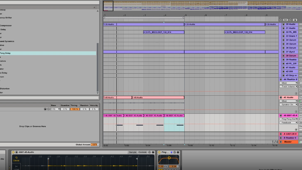Image resolution: width=302 pixels, height=170 pixels.
Task: Jump to the next locator arrow
Action: 290,20
